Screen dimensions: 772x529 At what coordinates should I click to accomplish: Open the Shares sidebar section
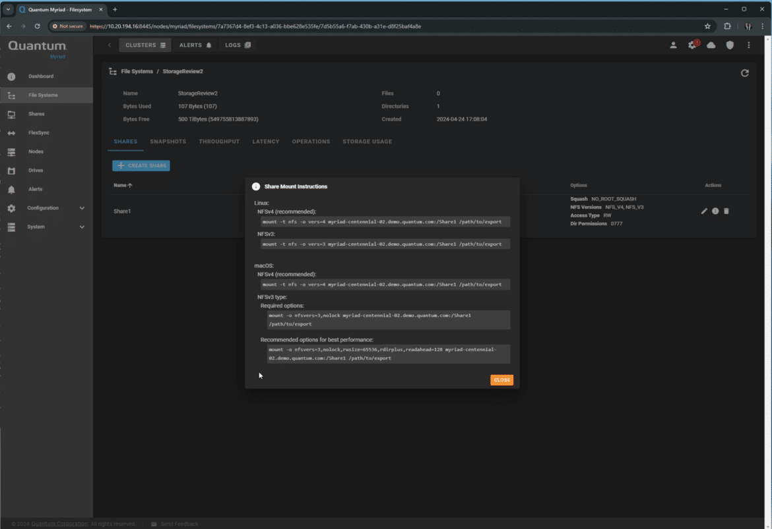[x=46, y=114]
